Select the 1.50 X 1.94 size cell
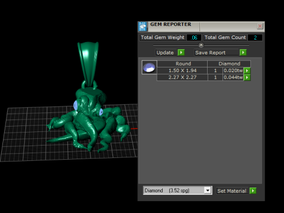The width and height of the screenshot is (284, 213). click(182, 70)
